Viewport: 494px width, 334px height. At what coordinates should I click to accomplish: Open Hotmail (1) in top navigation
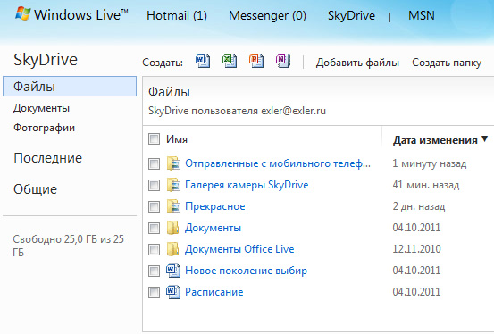point(177,15)
